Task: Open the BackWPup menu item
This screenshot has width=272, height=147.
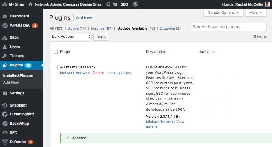Action: pos(19,123)
